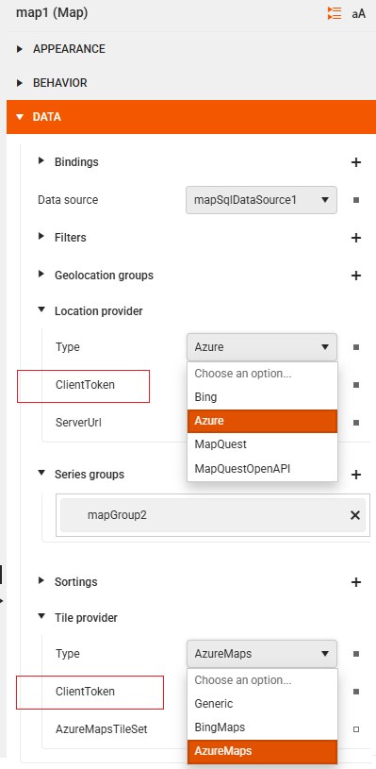This screenshot has height=769, width=376.
Task: Add a geolocation group with plus icon
Action: 356,276
